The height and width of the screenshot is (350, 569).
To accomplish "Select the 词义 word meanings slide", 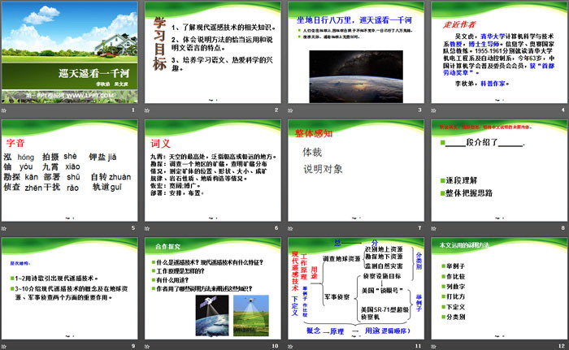I will click(x=211, y=172).
